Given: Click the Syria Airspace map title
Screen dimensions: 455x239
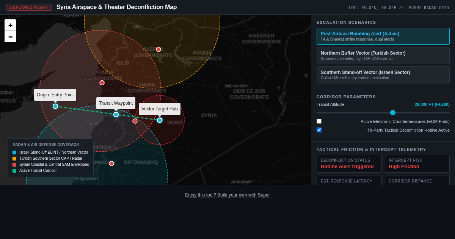Looking at the screenshot, I should 117,7.
